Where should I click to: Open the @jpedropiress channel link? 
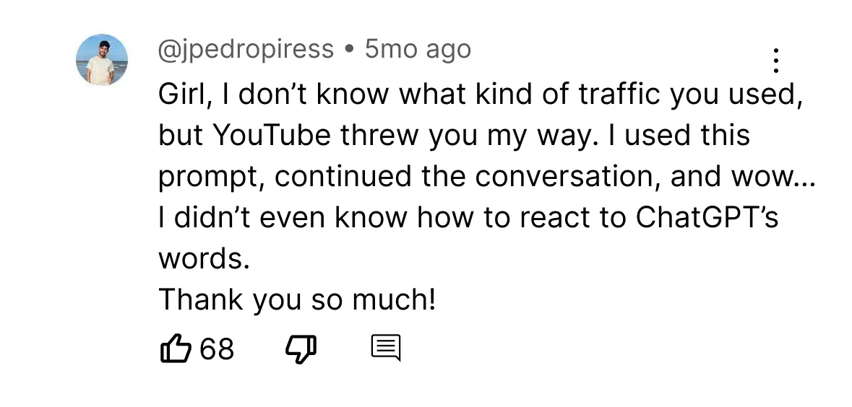point(246,49)
